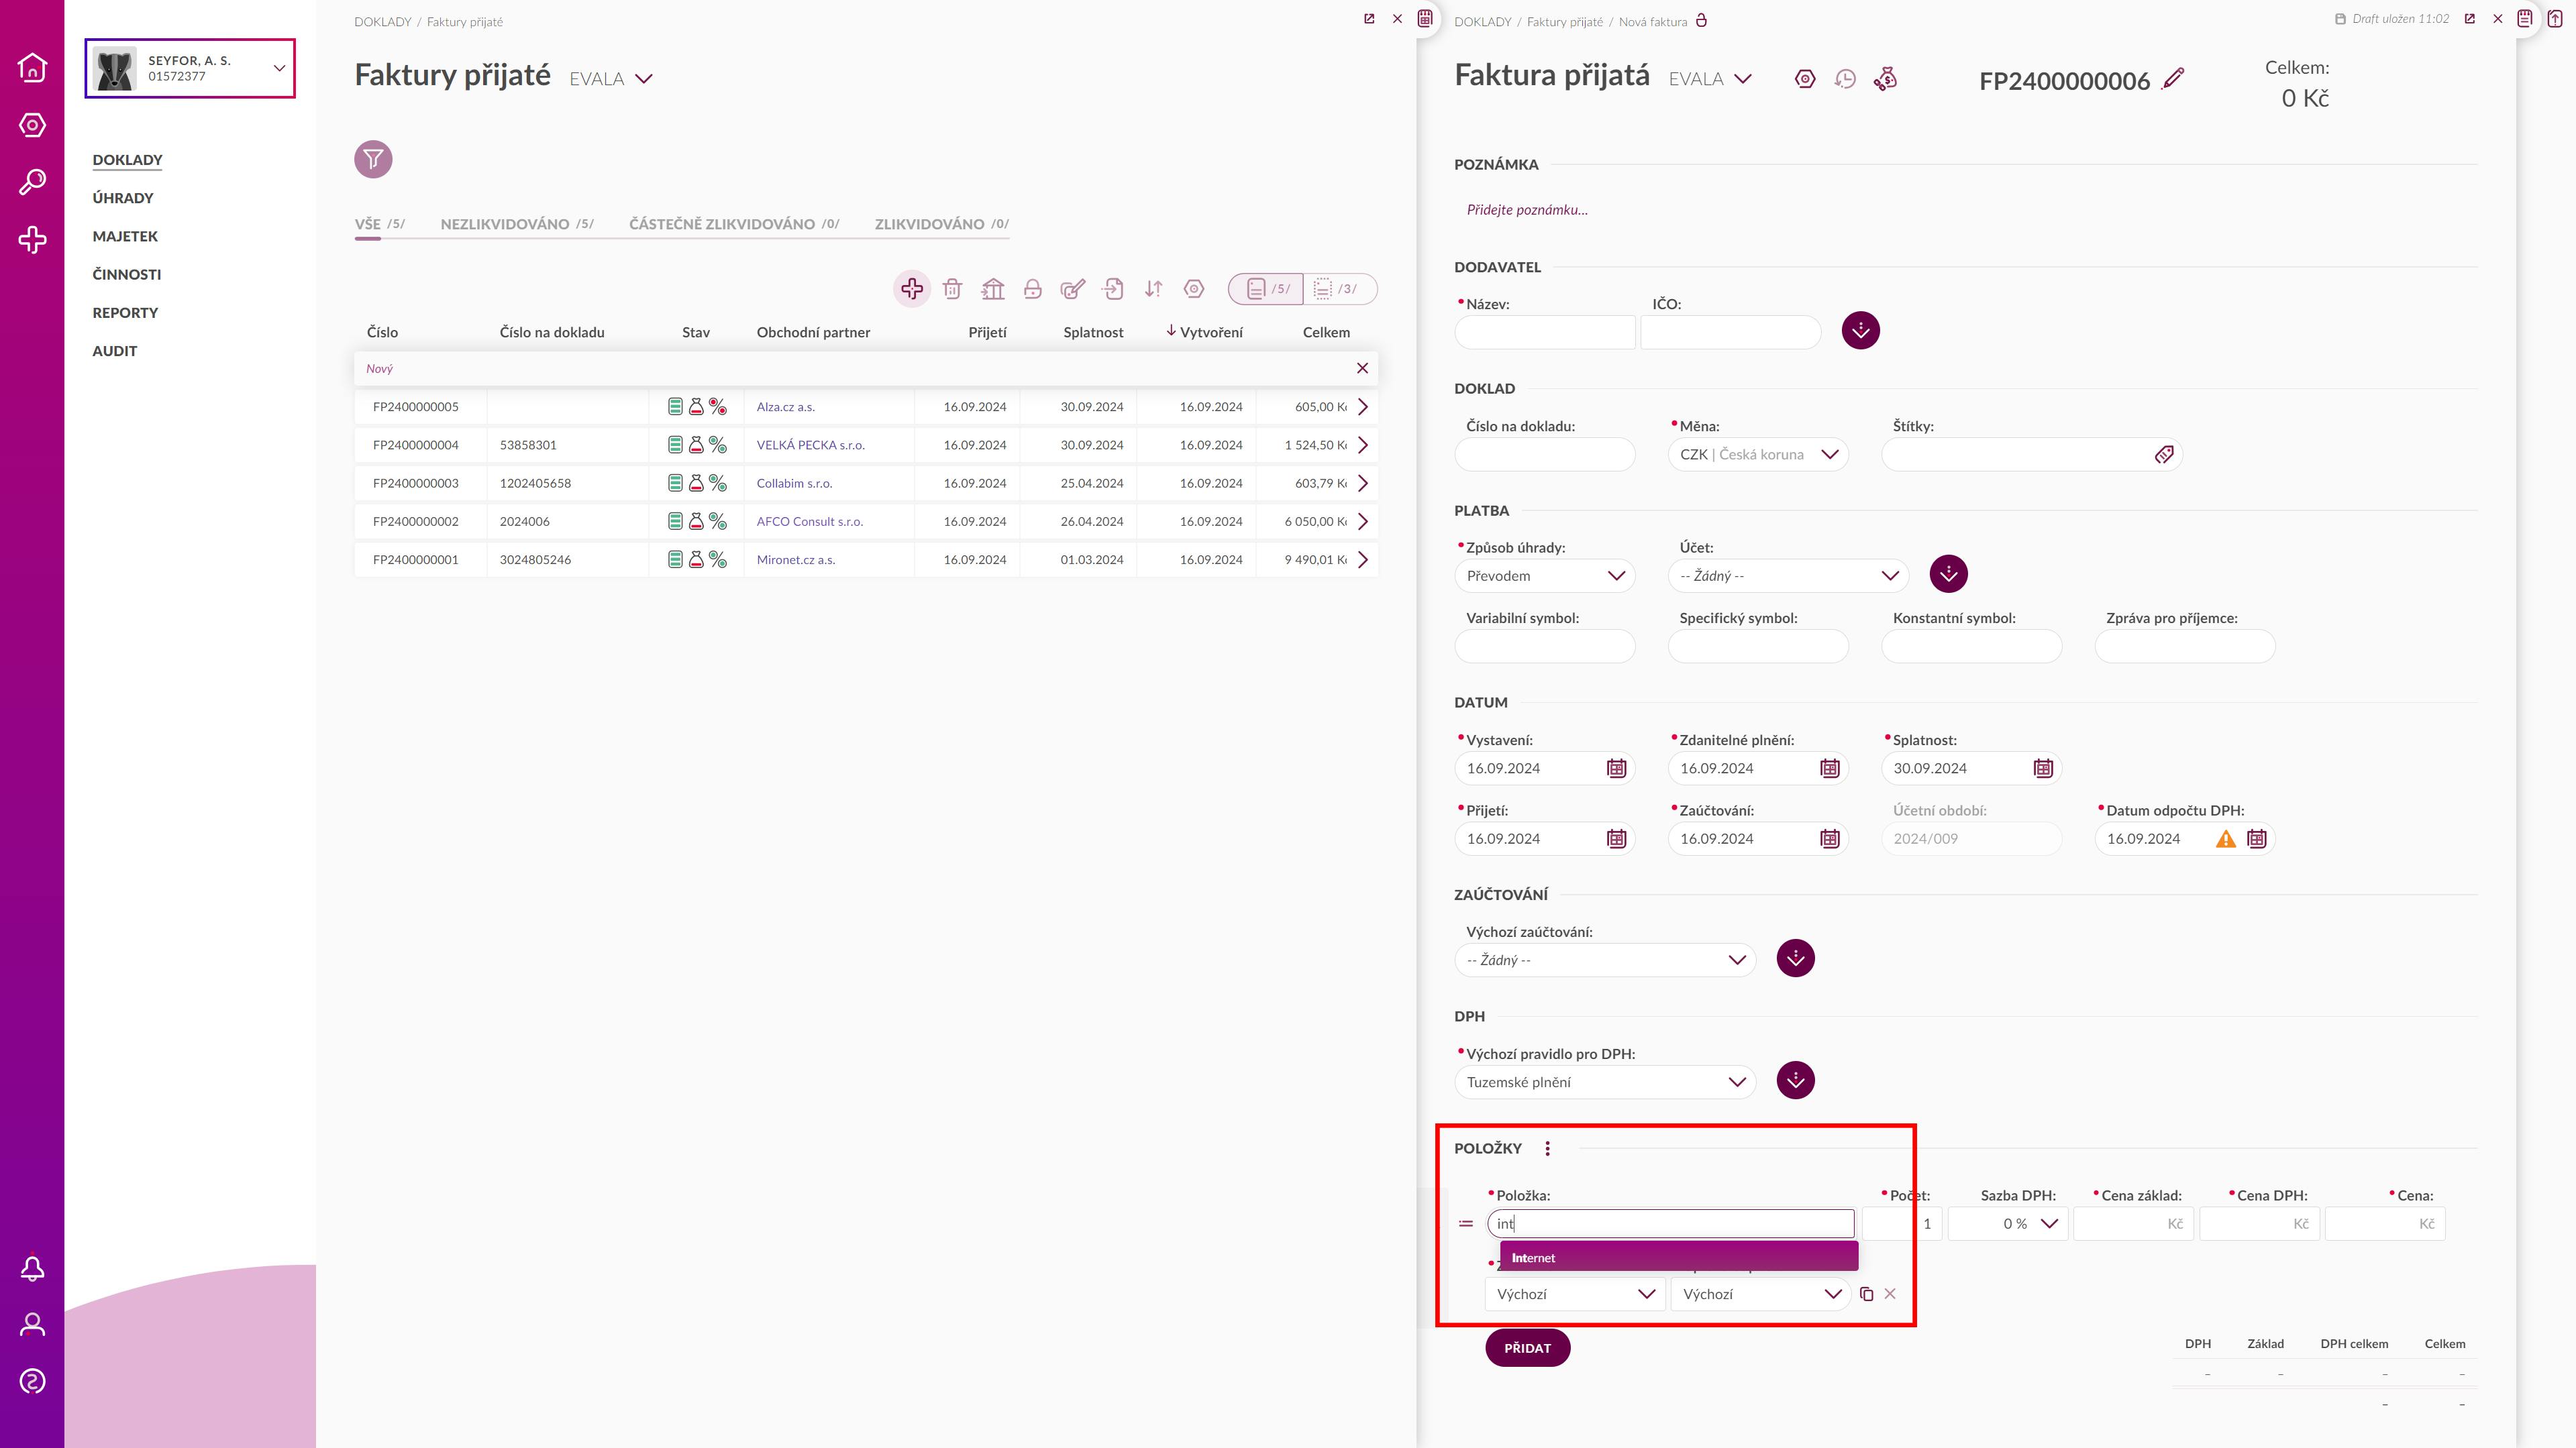Click the hexagon settings icon in list toolbar
2576x1448 pixels.
tap(1194, 289)
